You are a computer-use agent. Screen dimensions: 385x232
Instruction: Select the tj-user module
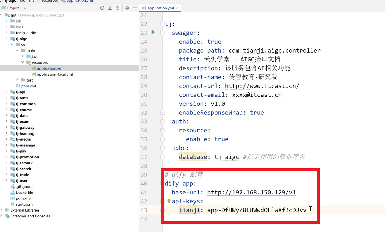pos(22,181)
